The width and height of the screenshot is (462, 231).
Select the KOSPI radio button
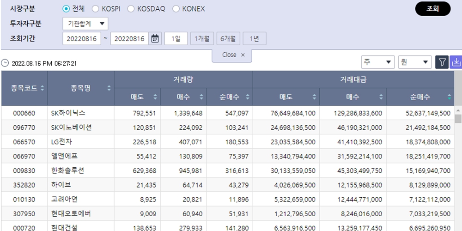[x=96, y=9]
